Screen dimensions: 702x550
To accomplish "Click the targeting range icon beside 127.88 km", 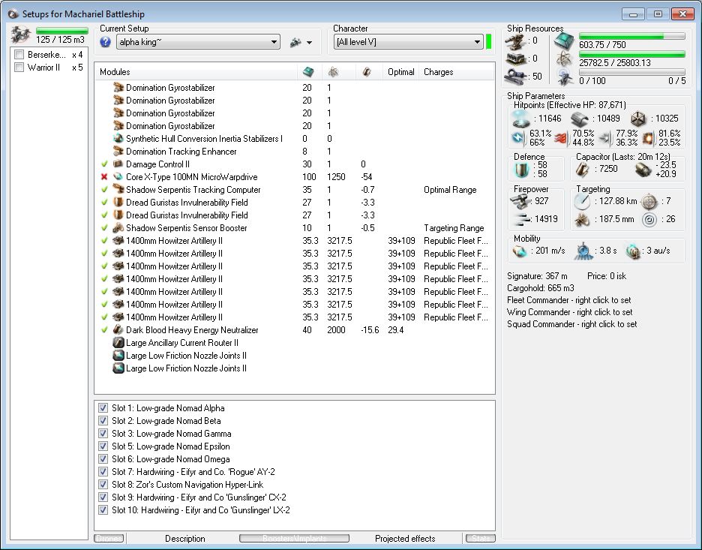I will point(581,202).
